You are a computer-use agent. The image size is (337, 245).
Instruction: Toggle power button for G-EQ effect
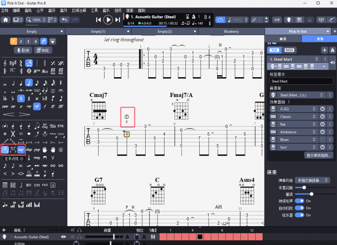[322, 108]
